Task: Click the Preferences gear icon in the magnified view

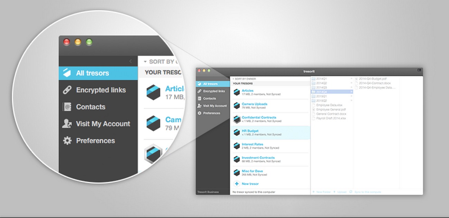Action: 67,141
